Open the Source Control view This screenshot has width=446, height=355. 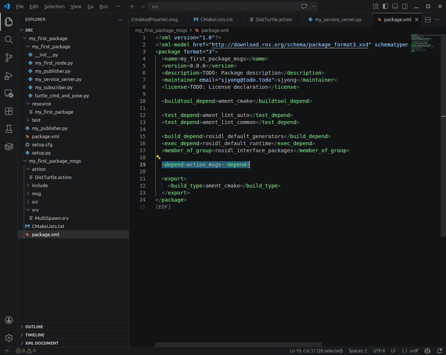(x=9, y=57)
